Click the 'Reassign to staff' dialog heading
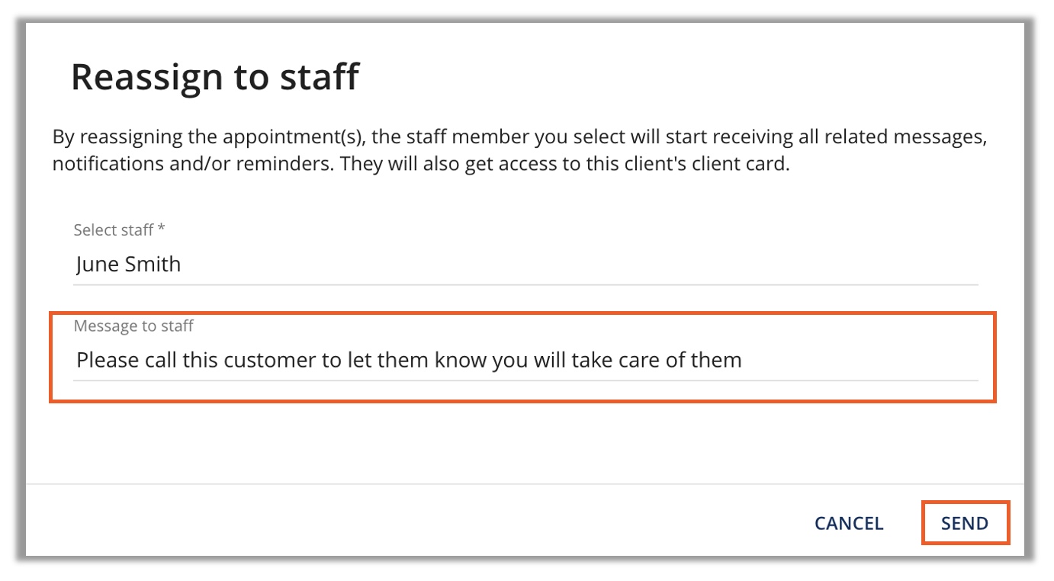The image size is (1054, 581). [x=214, y=77]
